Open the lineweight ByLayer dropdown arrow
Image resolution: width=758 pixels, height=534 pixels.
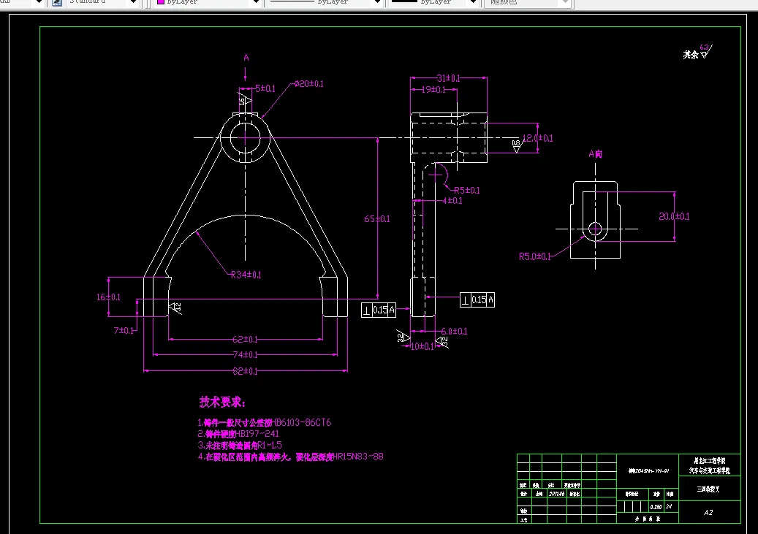(474, 3)
